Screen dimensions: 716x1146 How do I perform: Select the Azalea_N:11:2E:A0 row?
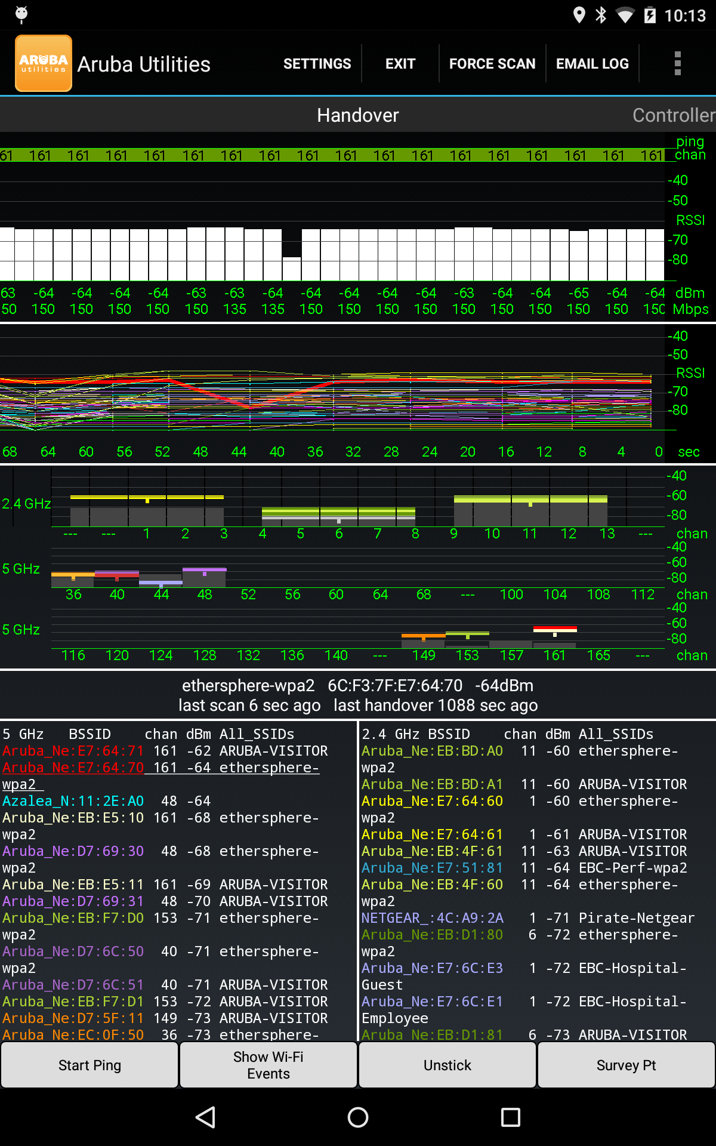(107, 801)
